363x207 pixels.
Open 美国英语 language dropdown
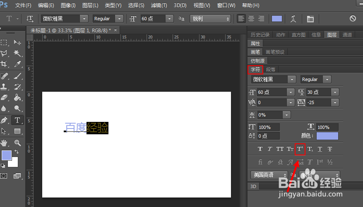tap(269, 175)
